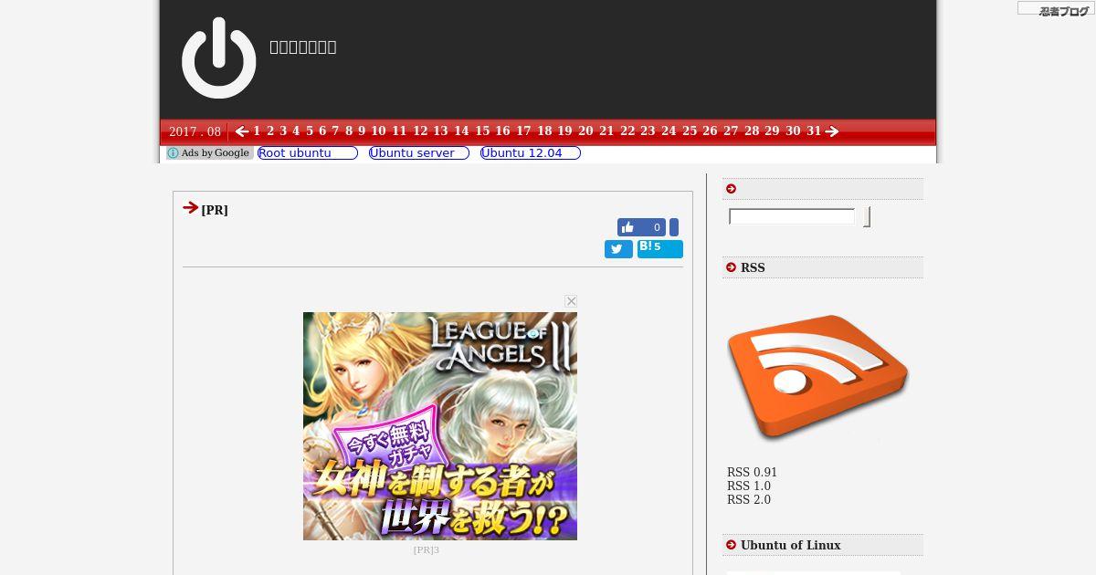Click the Facebook like button

641,227
